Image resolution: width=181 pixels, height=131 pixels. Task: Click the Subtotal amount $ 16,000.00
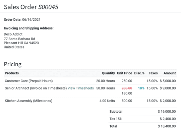pos(167,112)
